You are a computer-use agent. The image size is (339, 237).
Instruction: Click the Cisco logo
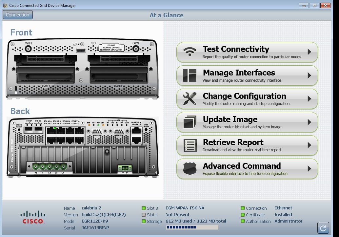tap(33, 217)
